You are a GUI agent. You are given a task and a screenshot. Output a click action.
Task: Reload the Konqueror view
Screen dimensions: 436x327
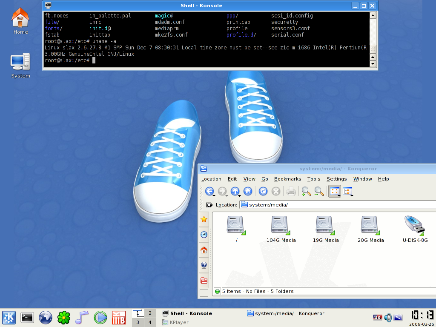click(x=263, y=191)
